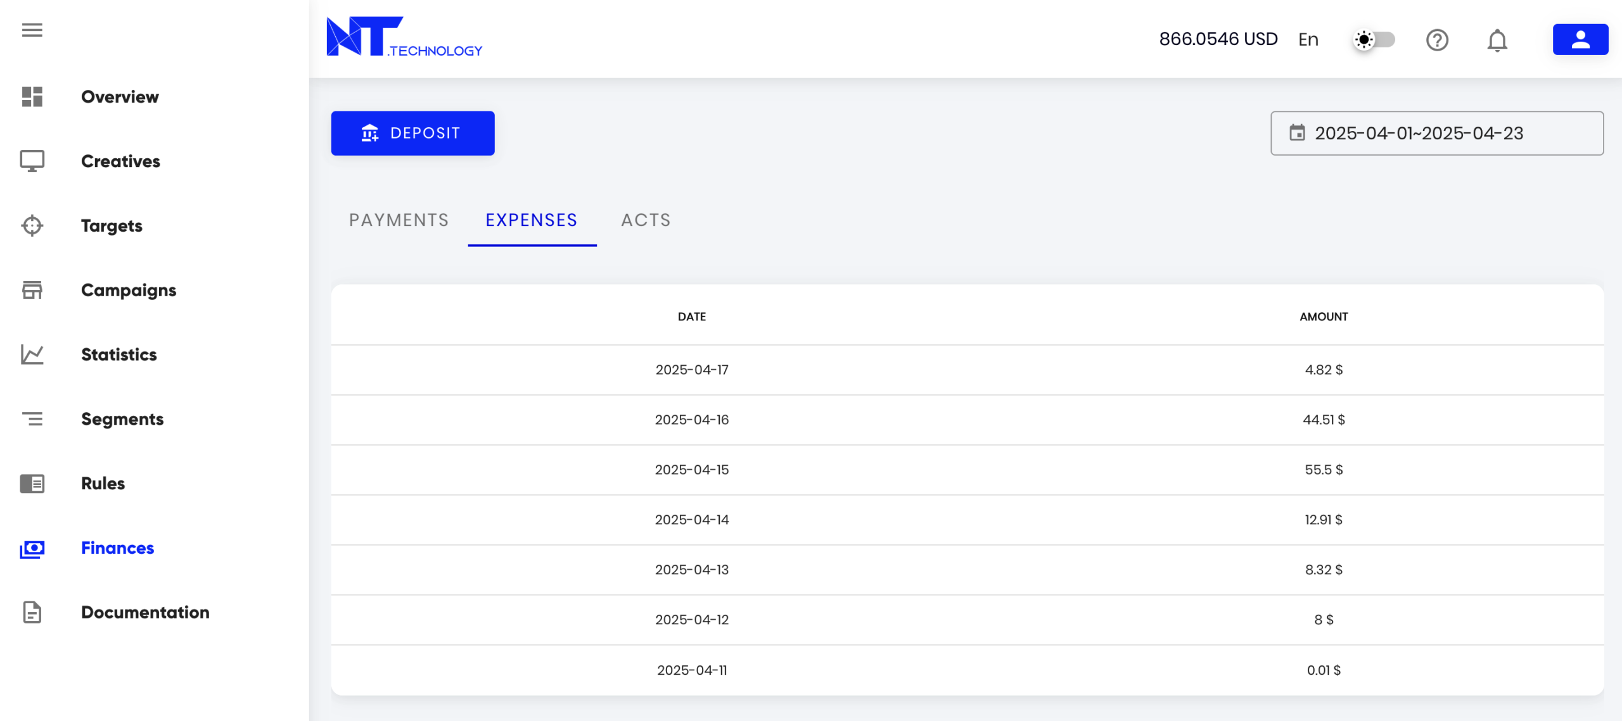Image resolution: width=1622 pixels, height=721 pixels.
Task: Click the Statistics chart icon
Action: pos(32,354)
